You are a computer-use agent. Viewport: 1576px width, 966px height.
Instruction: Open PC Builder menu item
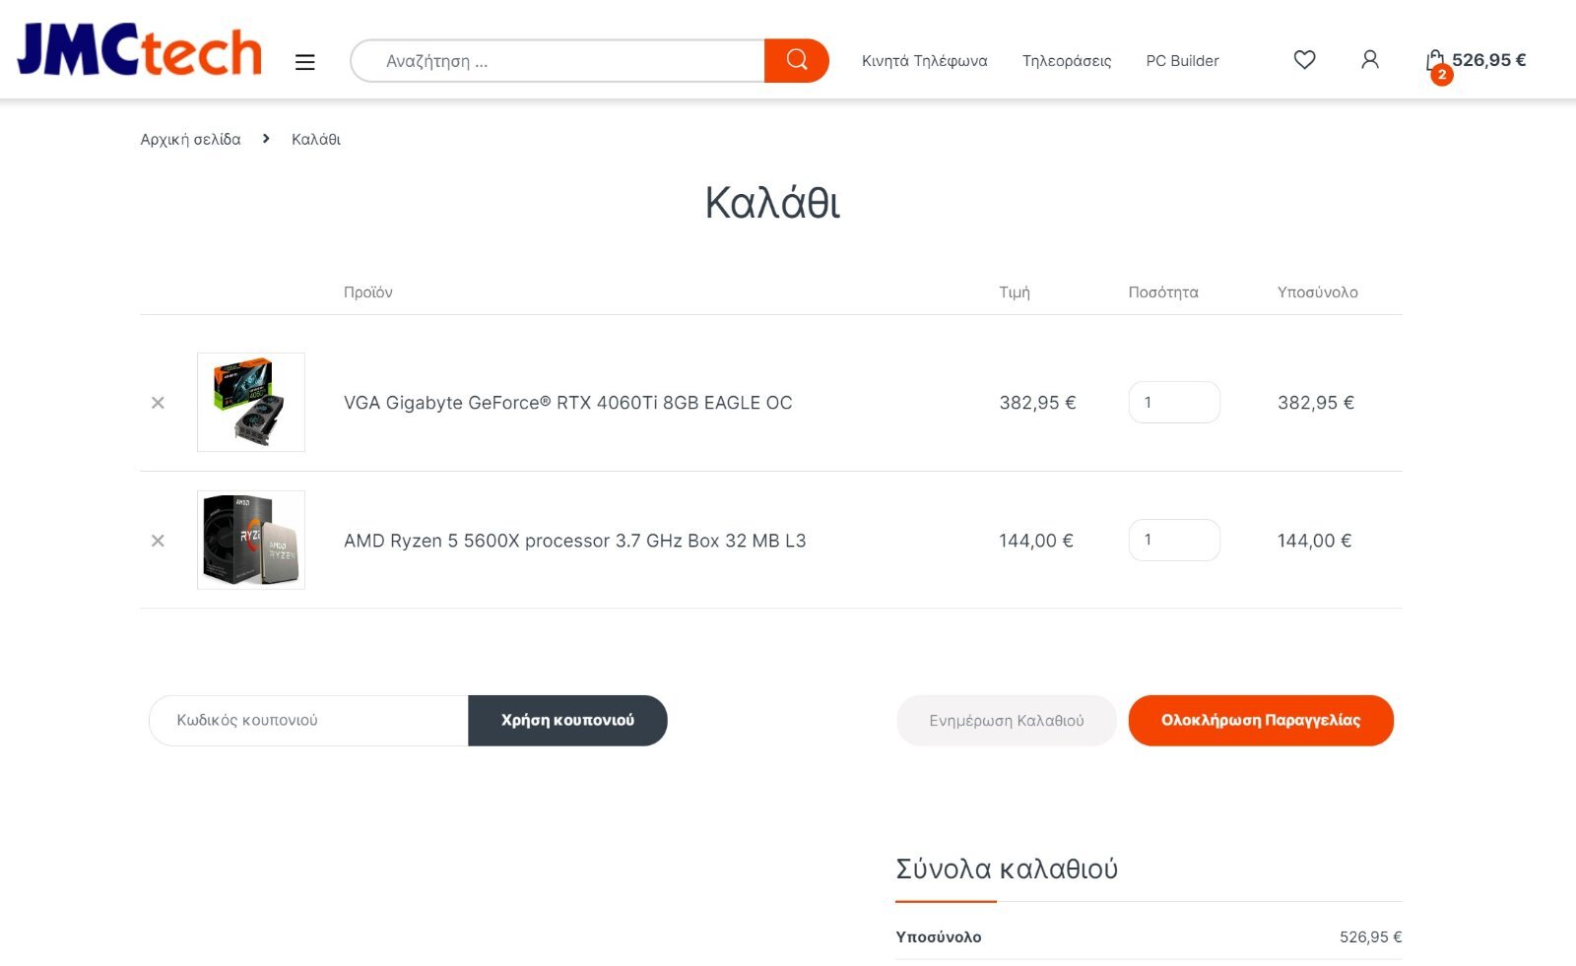[x=1182, y=61]
